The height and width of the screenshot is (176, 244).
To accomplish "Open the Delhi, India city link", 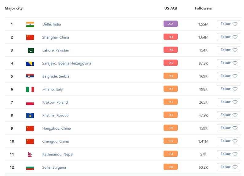I will 52,24.
